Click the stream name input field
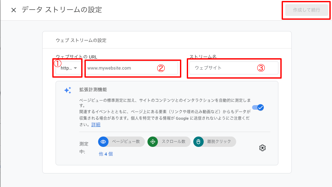Viewport: 332px width, 187px height. pos(234,68)
